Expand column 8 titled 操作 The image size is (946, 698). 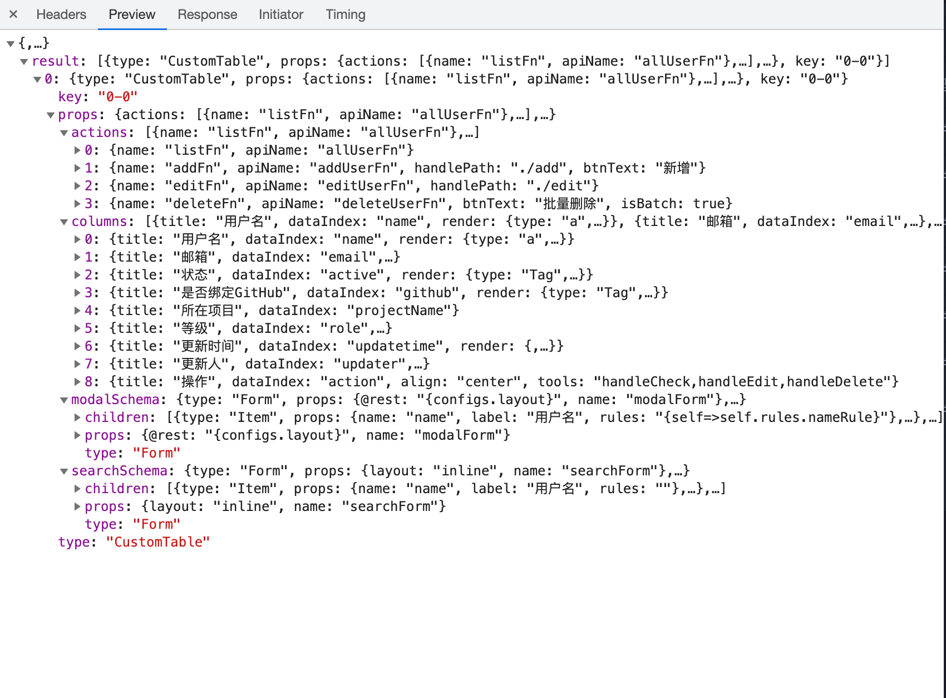coord(77,382)
